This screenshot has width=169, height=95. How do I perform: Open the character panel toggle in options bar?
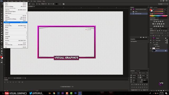click(x=64, y=4)
